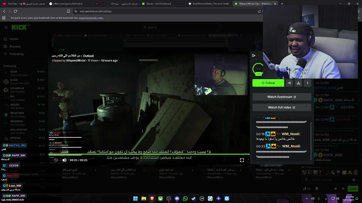The width and height of the screenshot is (362, 203).
Task: Click Import bookmarks now link
Action: click(x=91, y=18)
